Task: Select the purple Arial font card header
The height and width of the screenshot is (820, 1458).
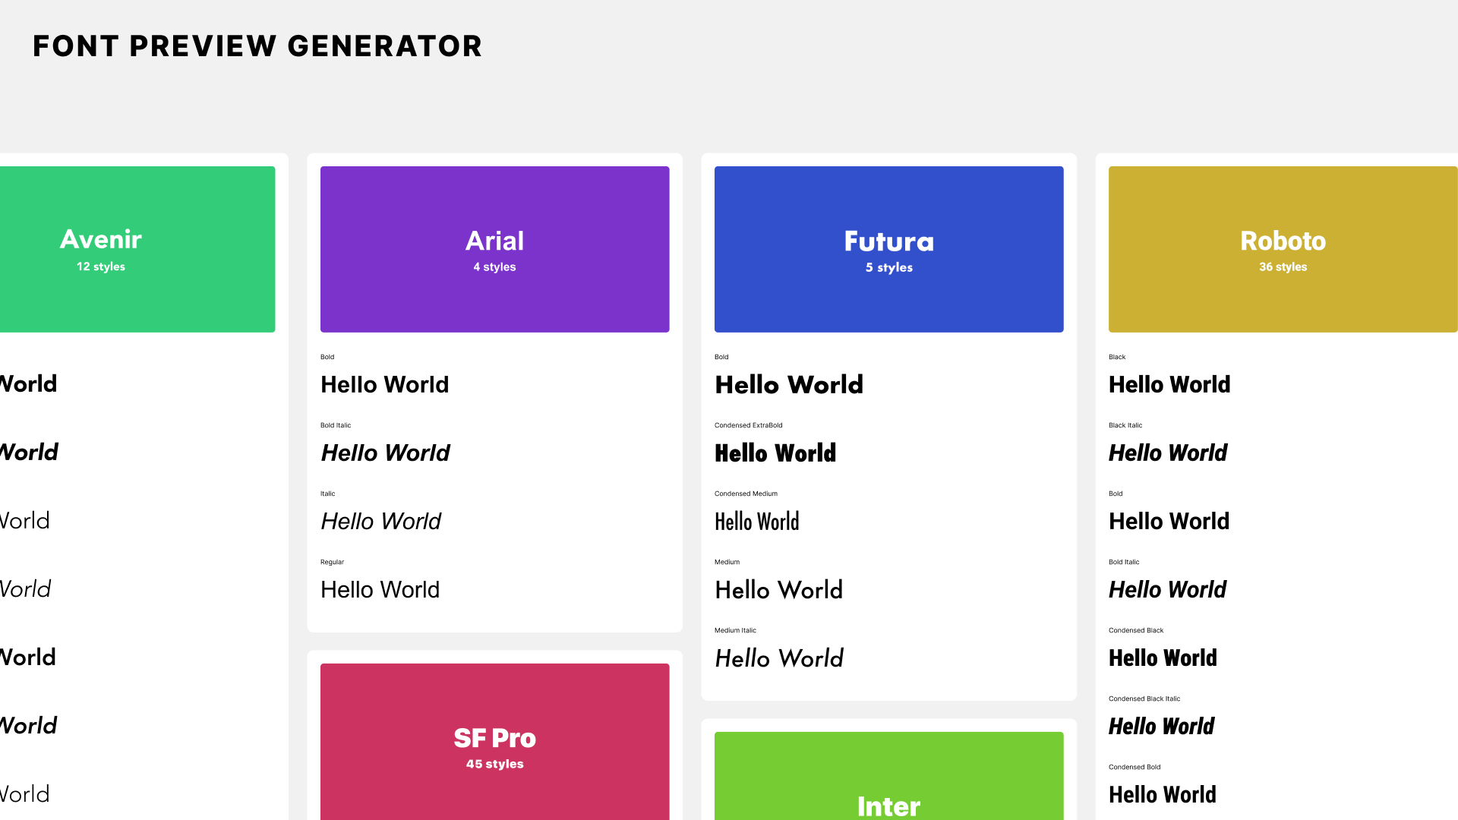Action: [494, 249]
